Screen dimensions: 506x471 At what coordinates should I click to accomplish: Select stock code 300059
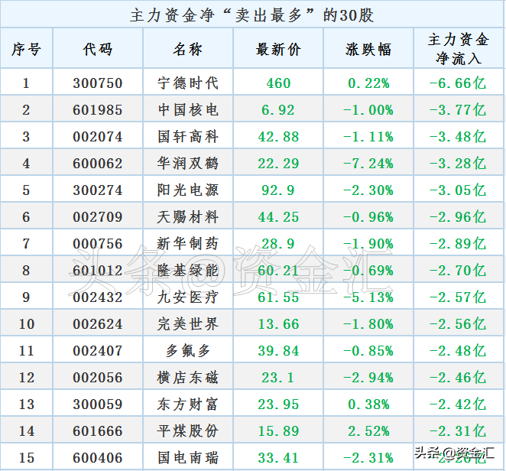click(x=98, y=404)
